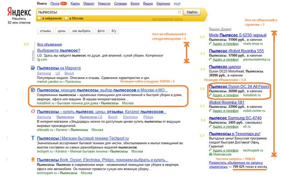The height and width of the screenshot is (180, 283).
Task: Click 'Адрес и телефон' in the iRobot Roomba 581 ad
Action: pyautogui.click(x=226, y=111)
